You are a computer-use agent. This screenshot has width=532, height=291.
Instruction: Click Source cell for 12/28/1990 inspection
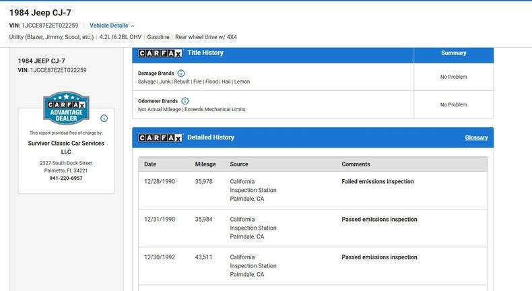point(253,190)
